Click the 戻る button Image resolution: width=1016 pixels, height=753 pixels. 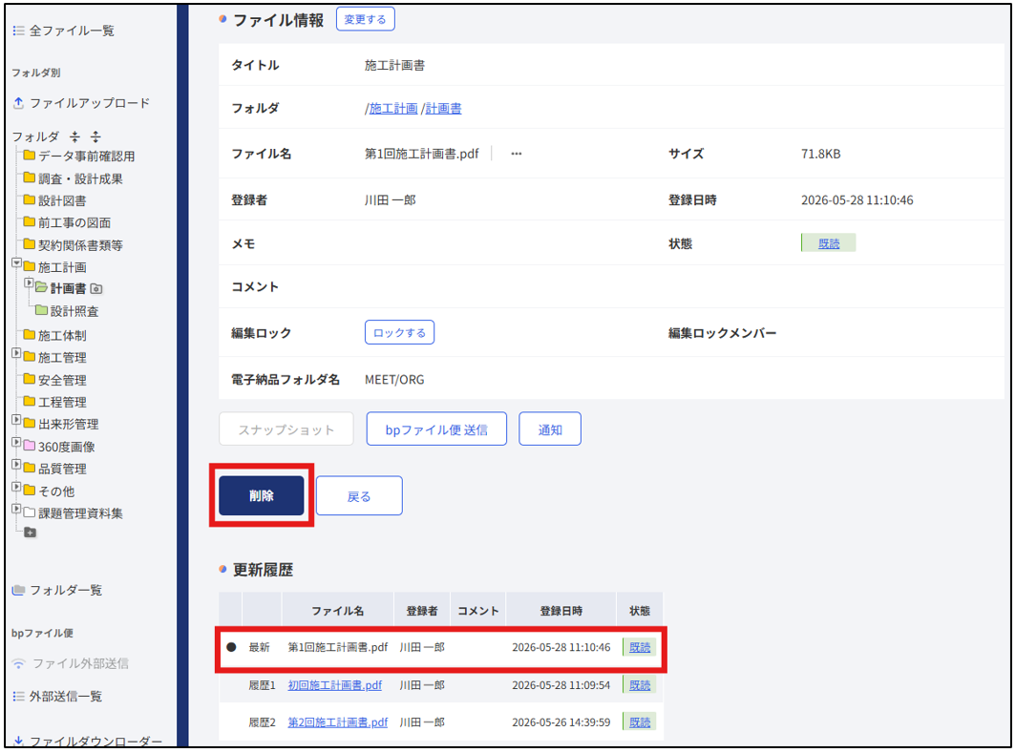pyautogui.click(x=359, y=496)
